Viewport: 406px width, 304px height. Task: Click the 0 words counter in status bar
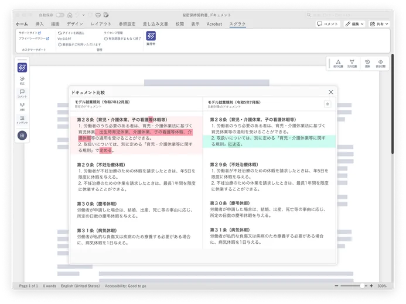click(49, 286)
